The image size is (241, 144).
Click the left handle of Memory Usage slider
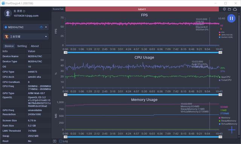pyautogui.click(x=66, y=137)
